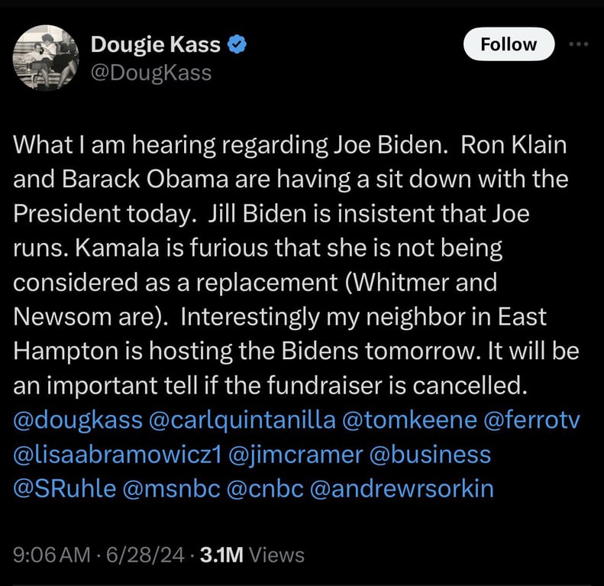Screen dimensions: 604x586
Task: Open the @lisaabramowicz1 mention
Action: (x=118, y=454)
